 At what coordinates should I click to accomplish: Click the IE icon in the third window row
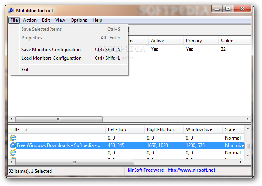point(13,152)
